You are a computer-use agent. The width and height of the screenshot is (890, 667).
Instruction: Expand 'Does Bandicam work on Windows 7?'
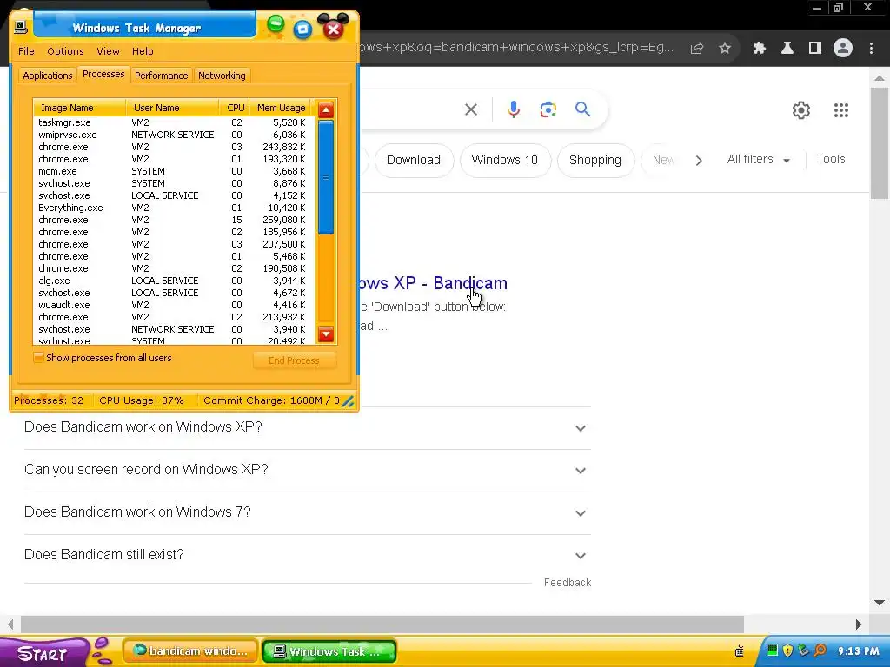click(307, 512)
